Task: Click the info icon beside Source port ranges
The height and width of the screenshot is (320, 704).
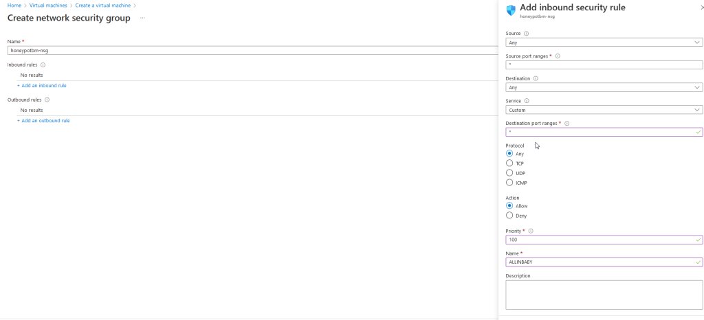Action: click(x=558, y=56)
